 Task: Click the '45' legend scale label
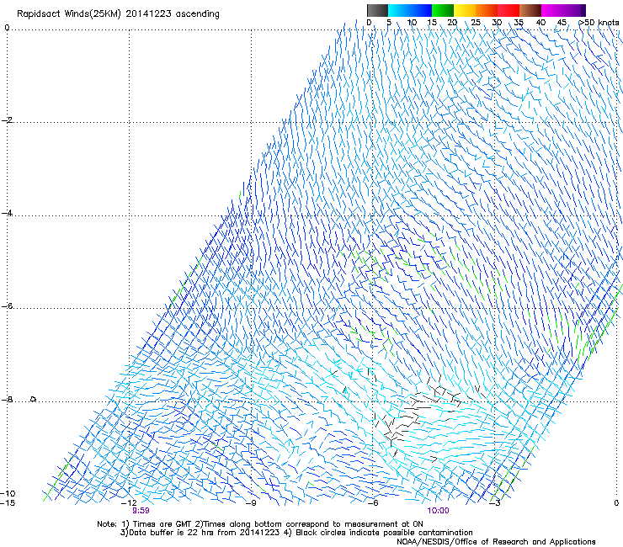pos(562,23)
